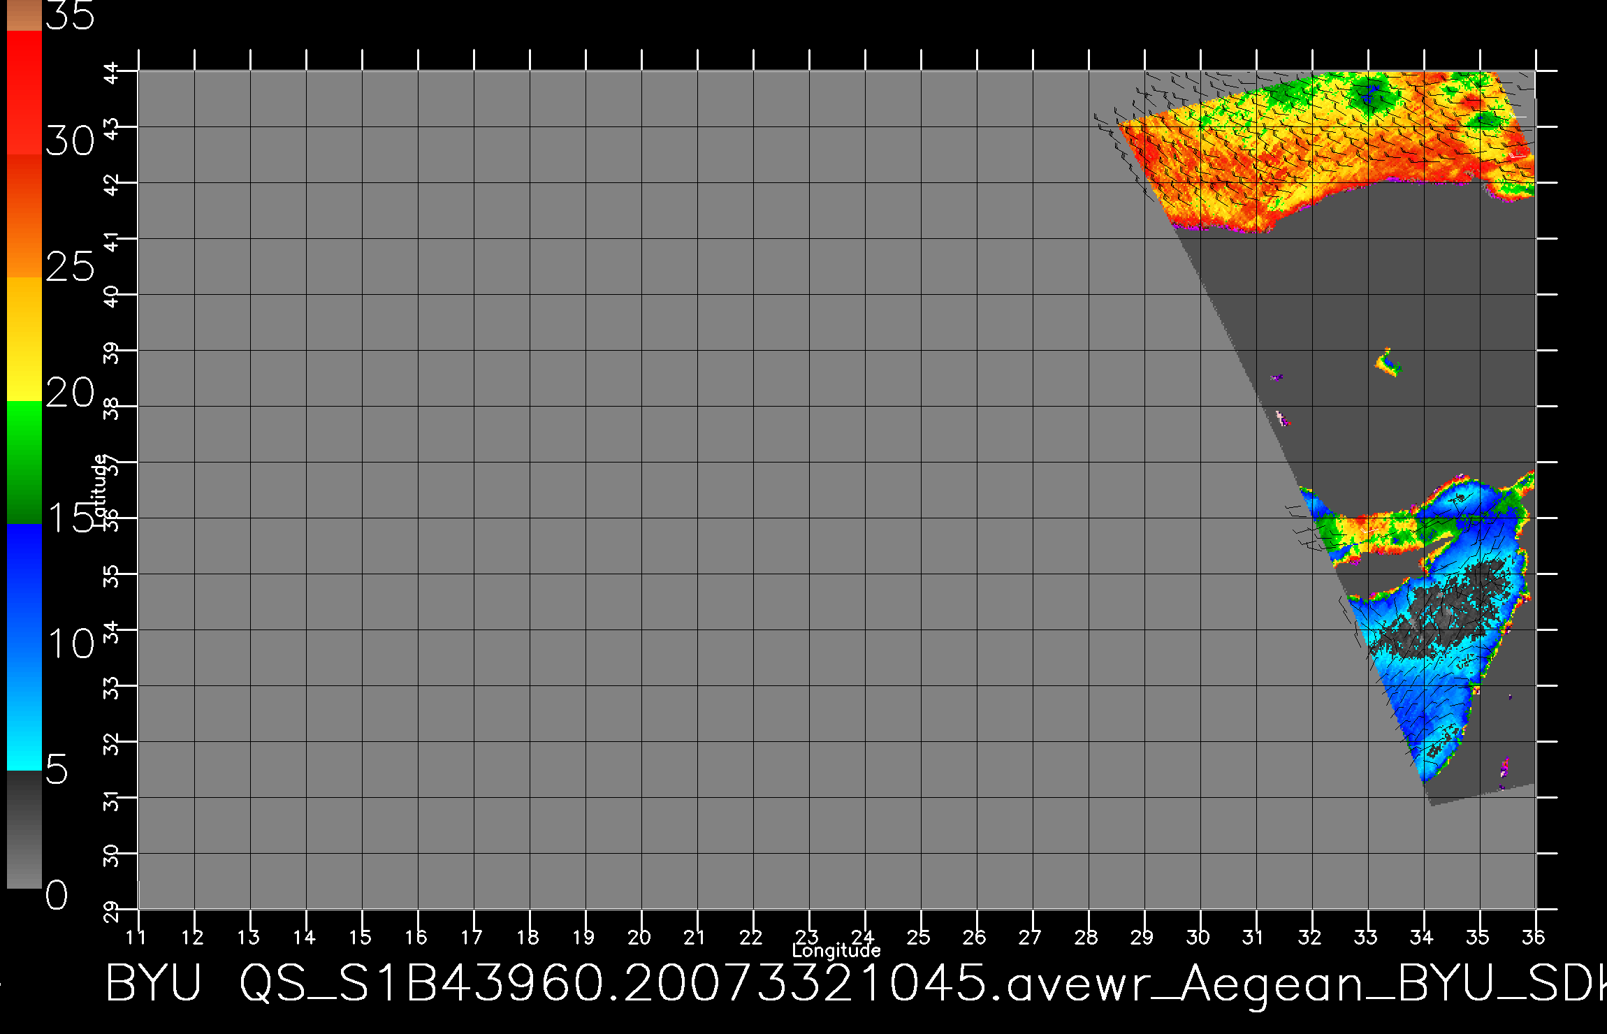This screenshot has width=1607, height=1034.
Task: Click latitude tick label '32'
Action: (112, 743)
